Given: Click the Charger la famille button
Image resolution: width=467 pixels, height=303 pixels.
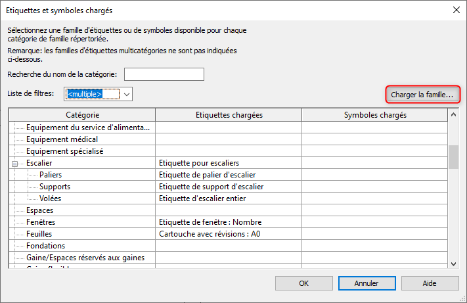Looking at the screenshot, I should 422,95.
